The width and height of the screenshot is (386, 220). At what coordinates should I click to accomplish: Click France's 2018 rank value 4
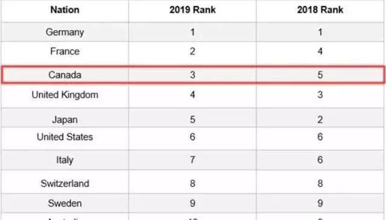coord(320,51)
